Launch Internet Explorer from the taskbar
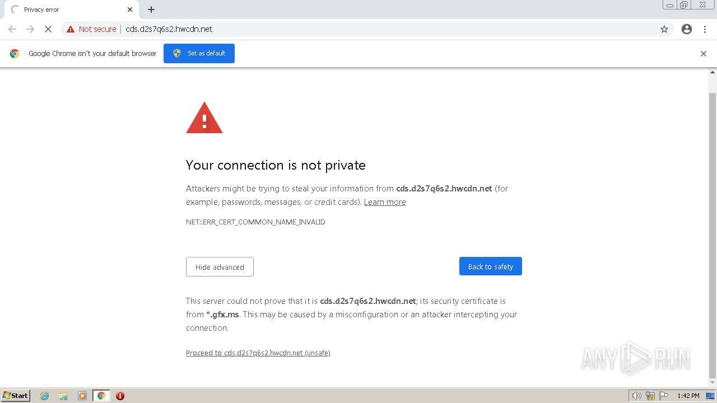This screenshot has height=403, width=717. 45,396
